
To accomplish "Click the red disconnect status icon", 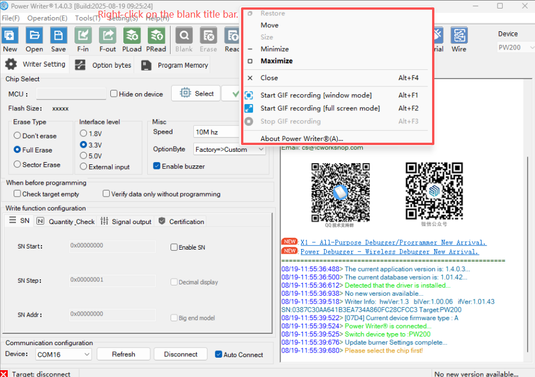I will 4,374.
